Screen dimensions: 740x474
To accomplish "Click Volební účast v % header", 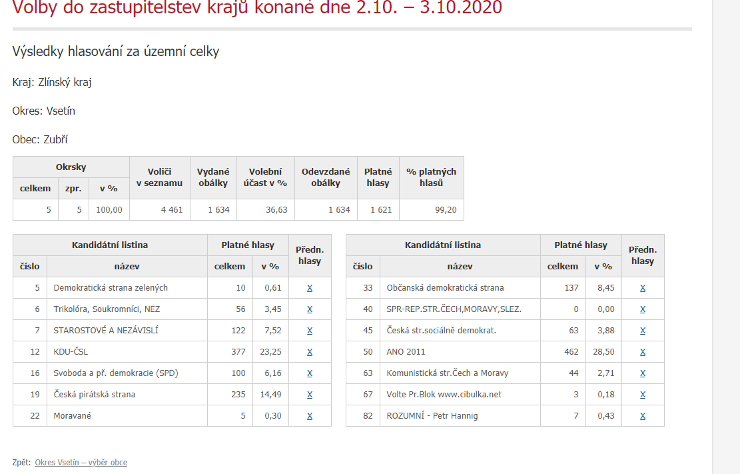I will coord(265,177).
